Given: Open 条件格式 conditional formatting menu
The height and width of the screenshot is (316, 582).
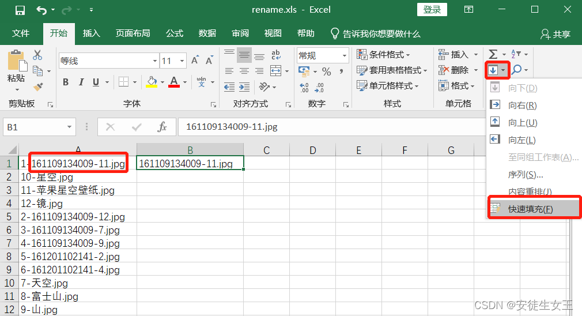Looking at the screenshot, I should tap(383, 55).
